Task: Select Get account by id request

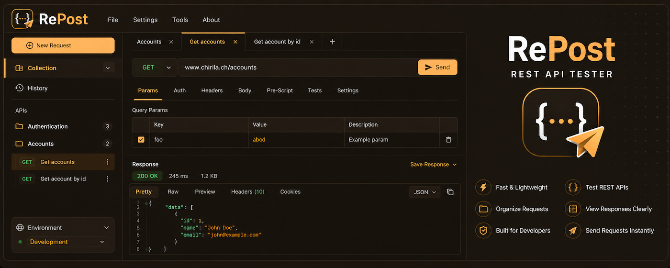Action: pos(63,179)
